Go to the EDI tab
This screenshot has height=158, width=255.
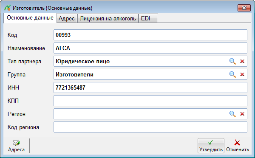148,19
